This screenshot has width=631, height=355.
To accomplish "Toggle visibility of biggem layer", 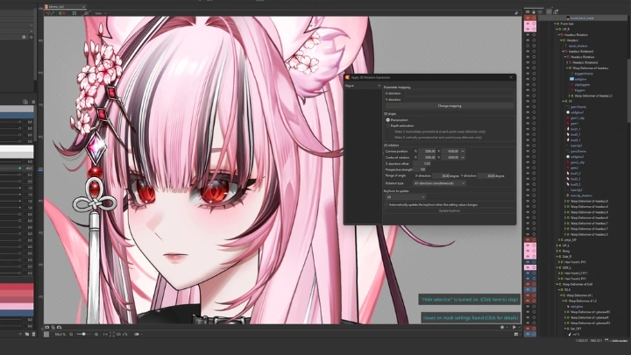I will click(528, 90).
